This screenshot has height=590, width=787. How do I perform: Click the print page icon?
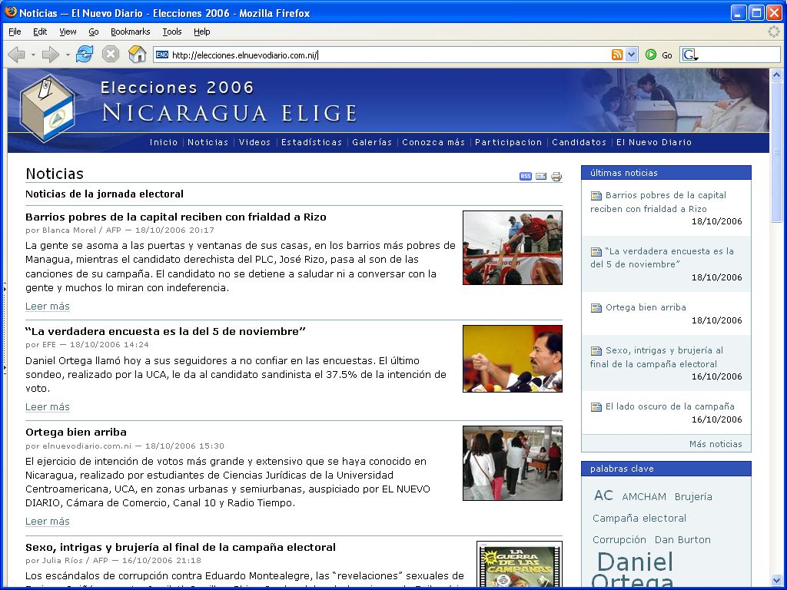[556, 176]
